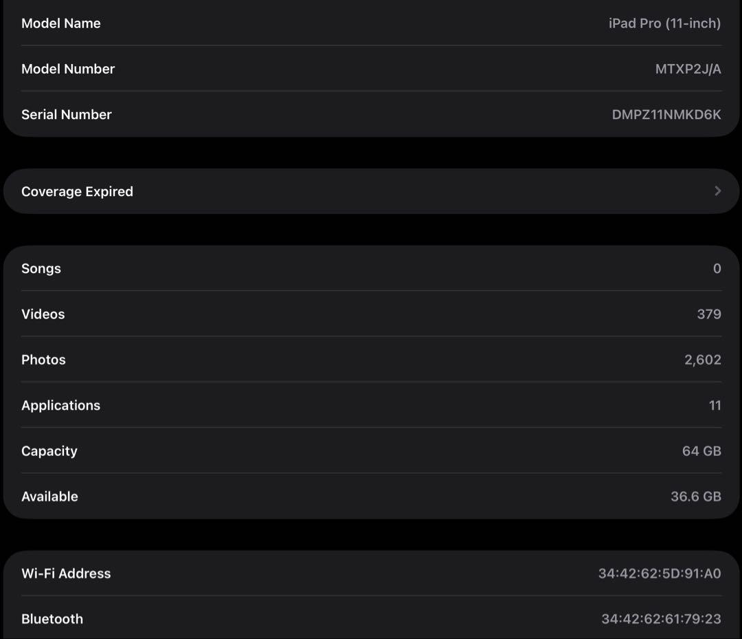Click the Capacity label
Viewport: 742px width, 639px height.
pos(49,451)
